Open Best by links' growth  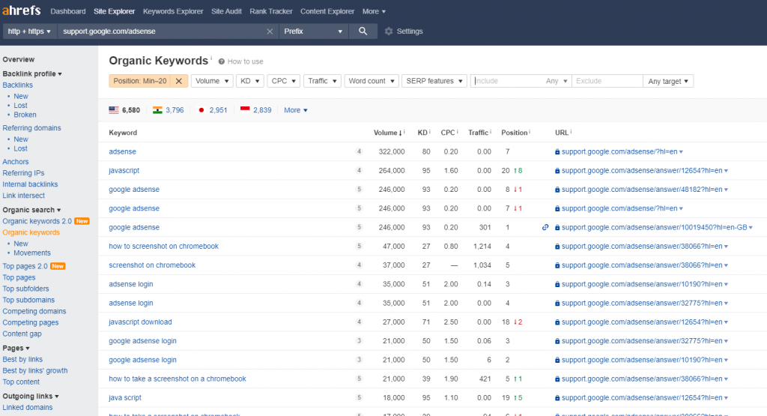[35, 371]
